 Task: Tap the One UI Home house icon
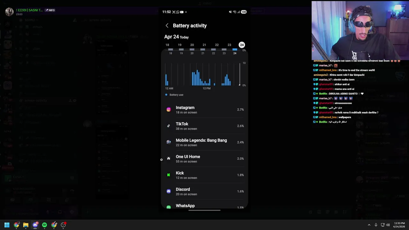(168, 158)
